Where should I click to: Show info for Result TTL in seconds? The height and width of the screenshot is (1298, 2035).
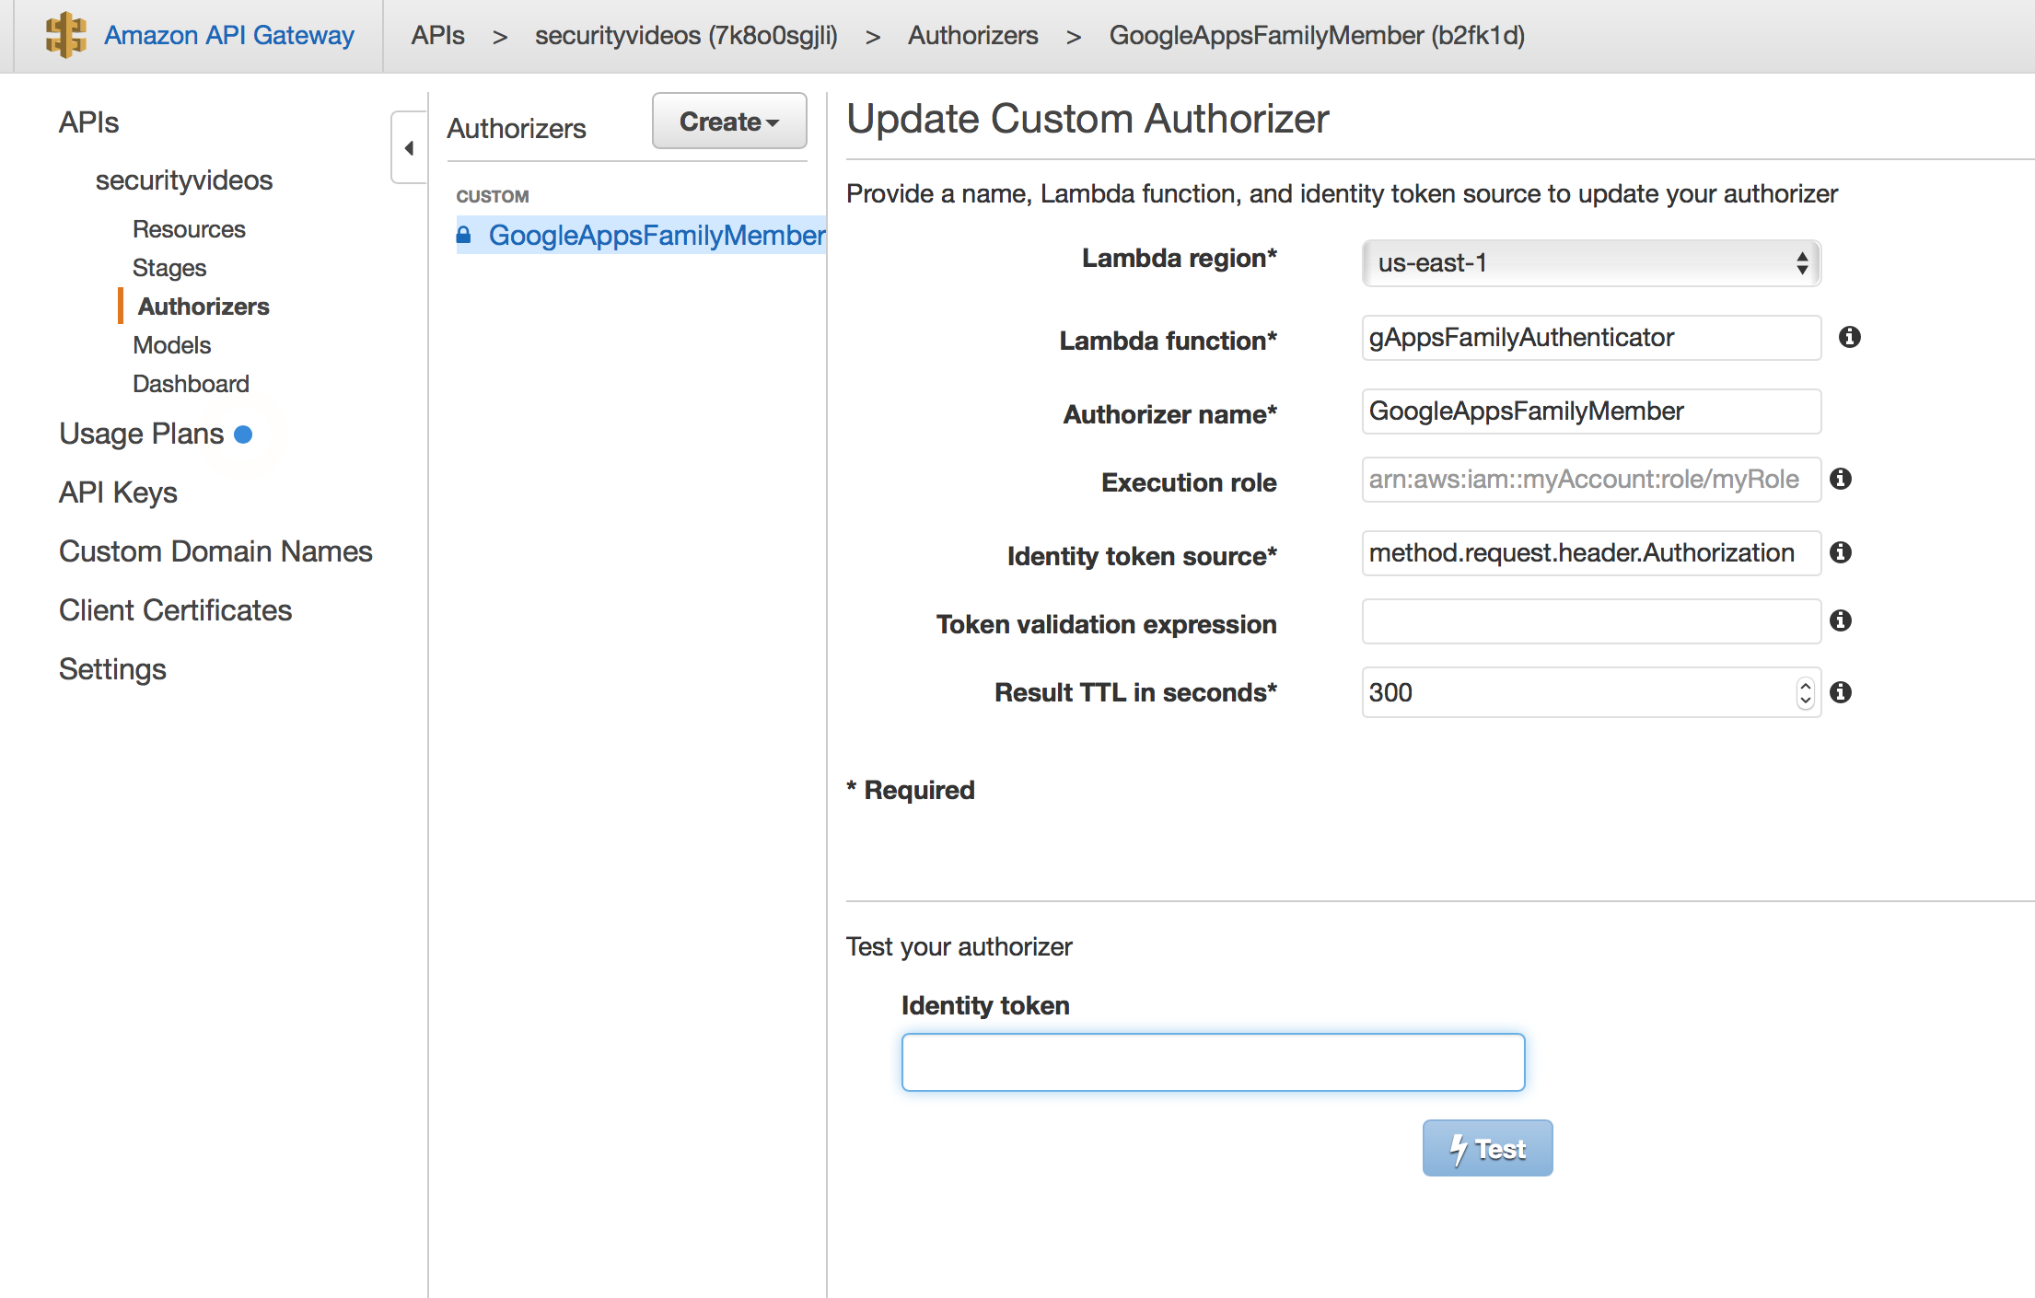click(1841, 692)
